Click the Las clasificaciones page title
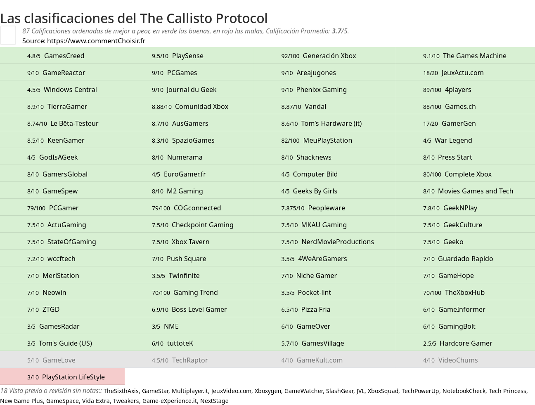Image resolution: width=535 pixels, height=405 pixels. tap(134, 18)
